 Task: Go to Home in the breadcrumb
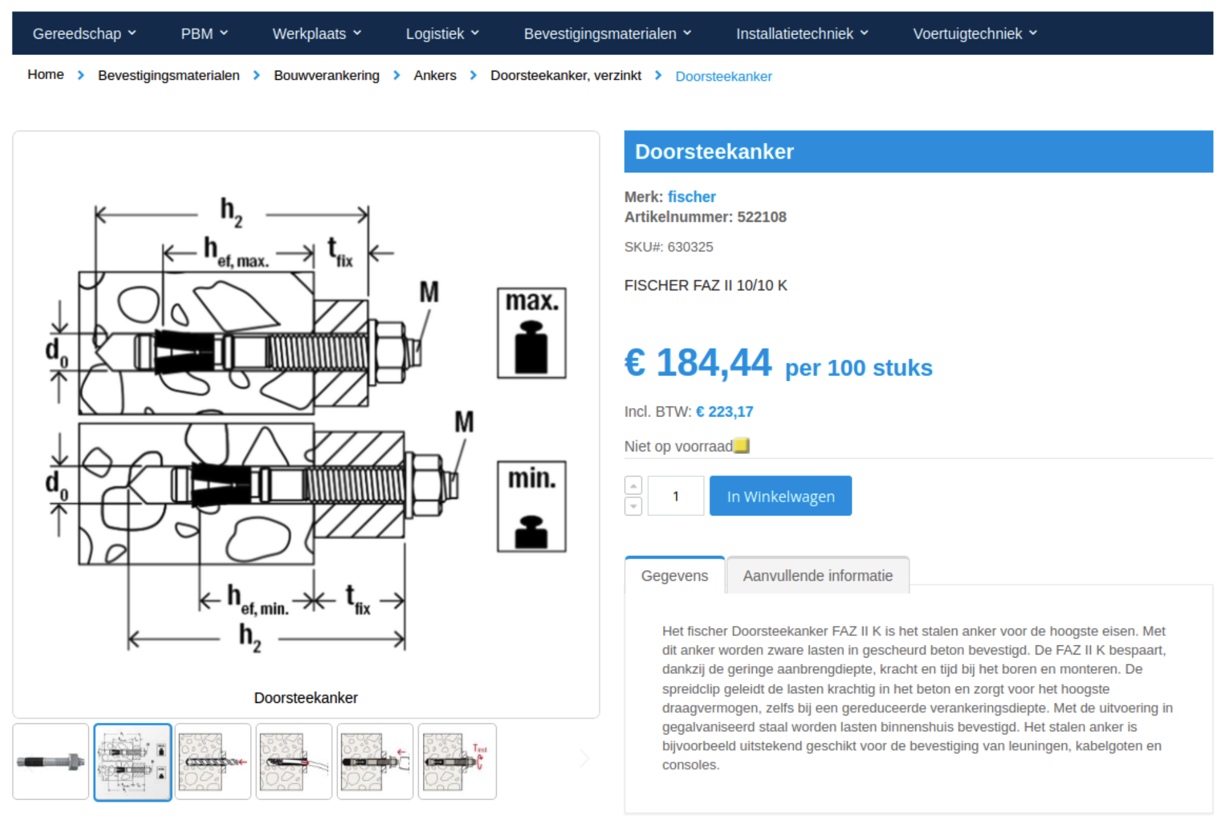45,74
